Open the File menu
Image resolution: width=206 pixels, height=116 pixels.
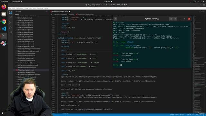pyautogui.click(x=10, y=8)
